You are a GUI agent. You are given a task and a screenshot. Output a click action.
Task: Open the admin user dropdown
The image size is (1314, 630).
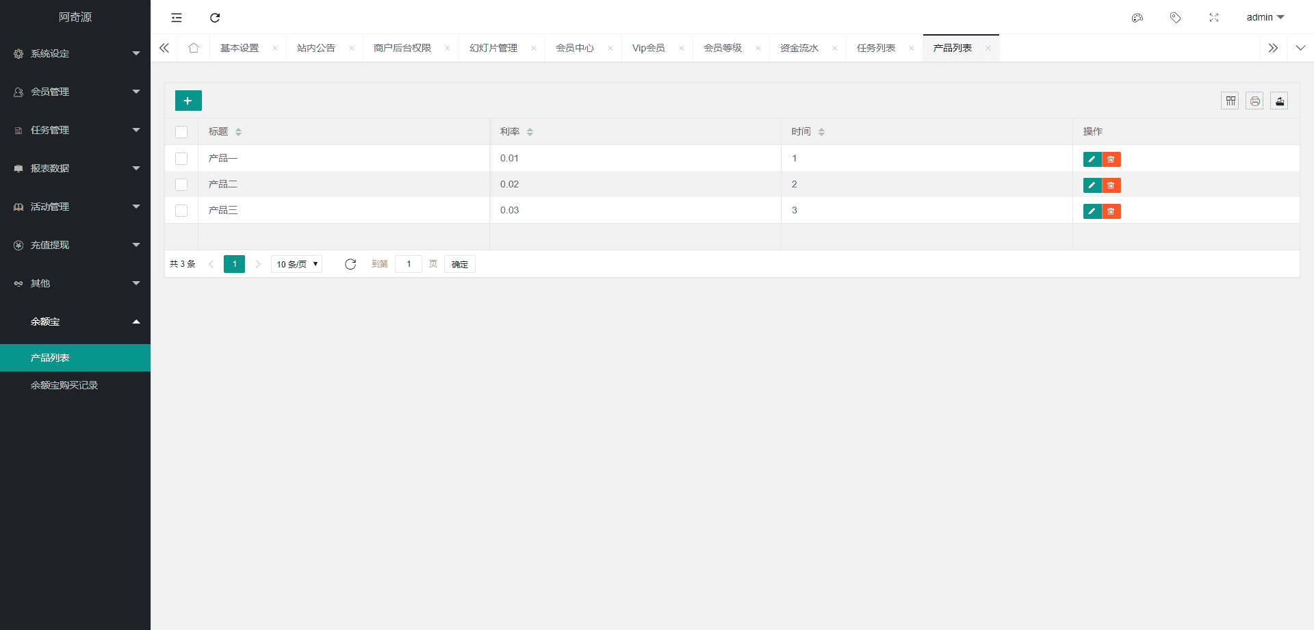coord(1265,18)
